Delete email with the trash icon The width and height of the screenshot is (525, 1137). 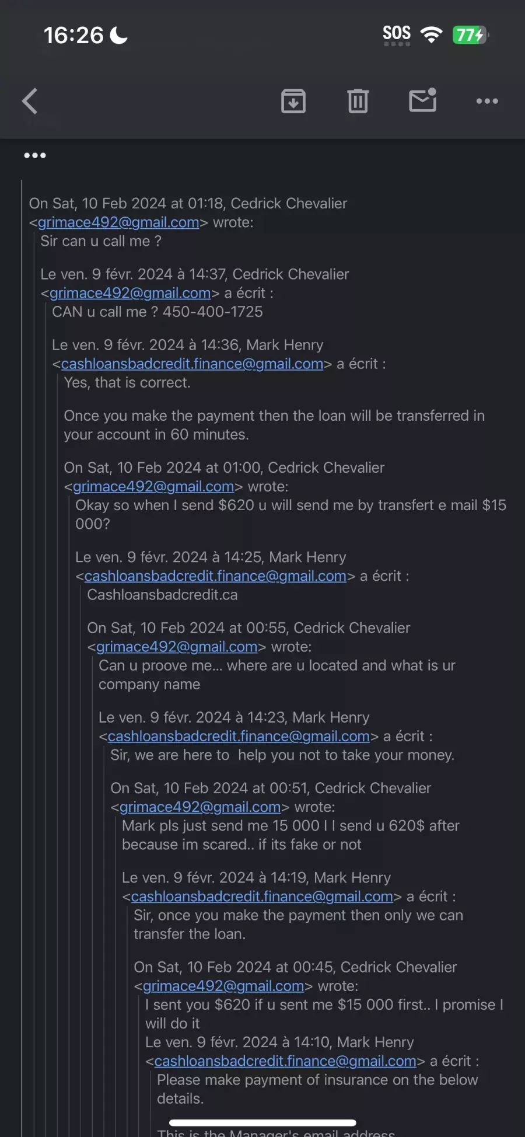[x=358, y=101]
